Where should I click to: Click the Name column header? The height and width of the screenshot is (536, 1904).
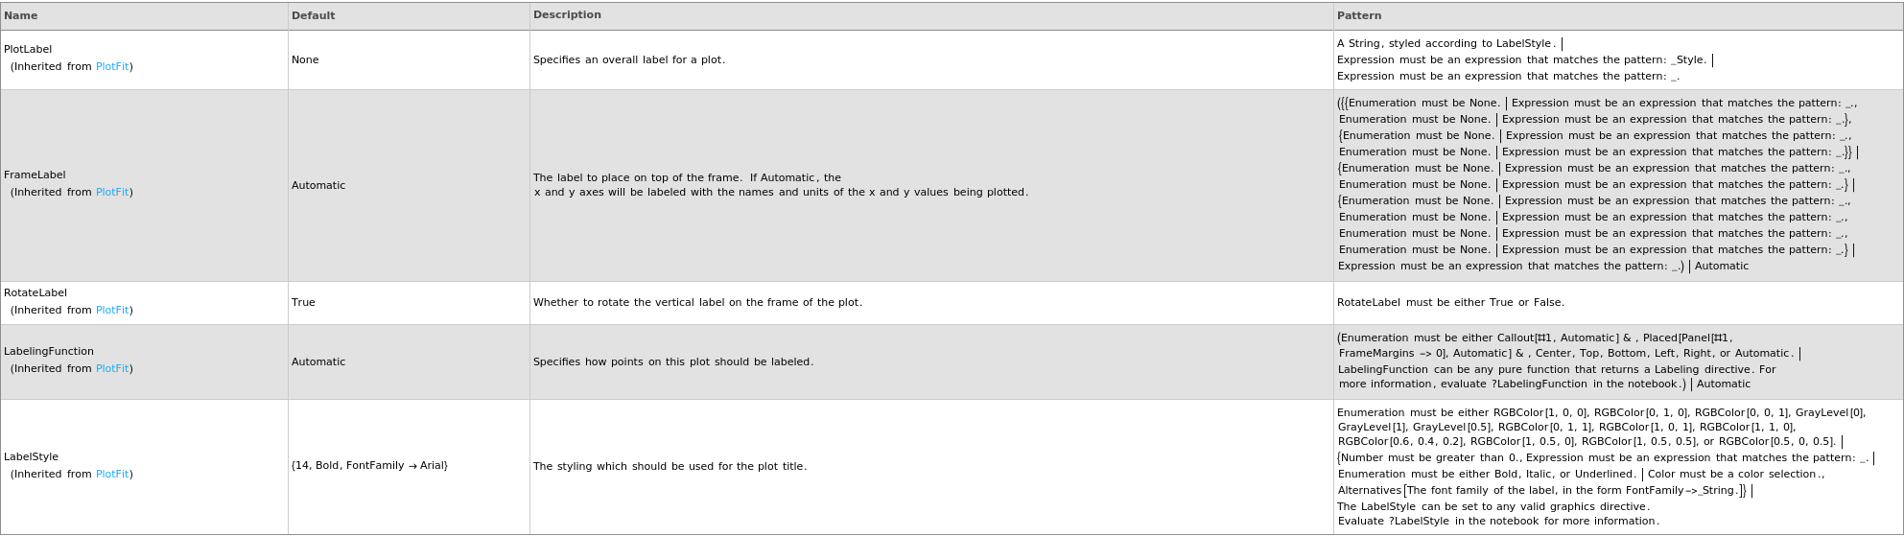[x=21, y=15]
